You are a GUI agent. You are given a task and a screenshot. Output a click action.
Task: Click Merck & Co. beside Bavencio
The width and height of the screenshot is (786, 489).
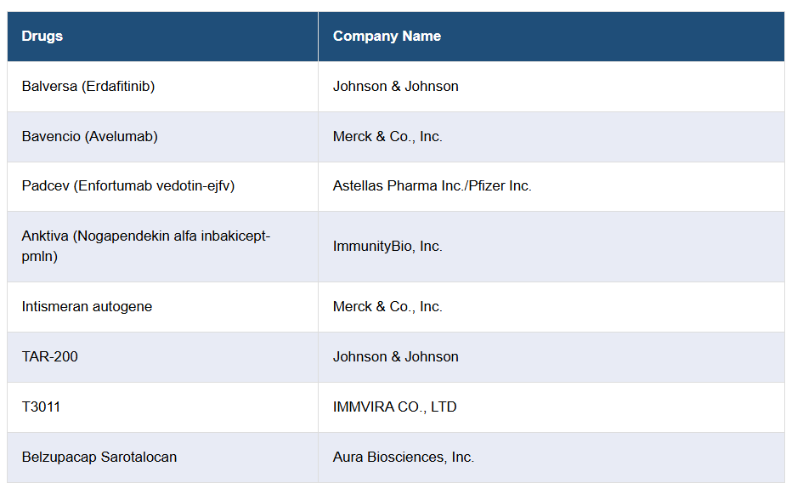click(387, 137)
